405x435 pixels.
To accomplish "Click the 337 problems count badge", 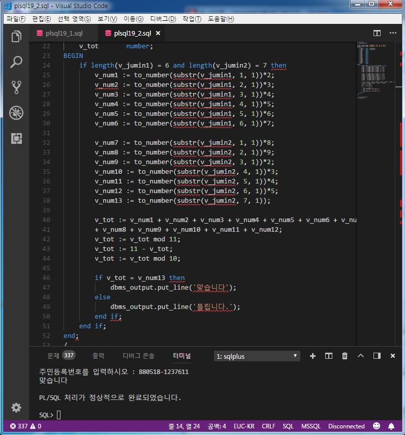I will (x=69, y=355).
